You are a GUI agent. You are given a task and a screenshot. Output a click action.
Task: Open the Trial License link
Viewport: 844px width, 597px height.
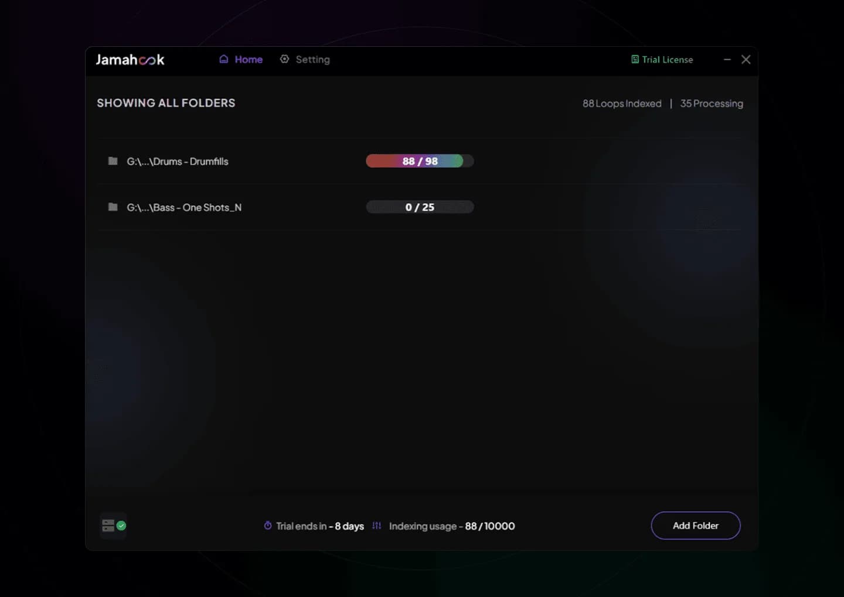tap(667, 60)
